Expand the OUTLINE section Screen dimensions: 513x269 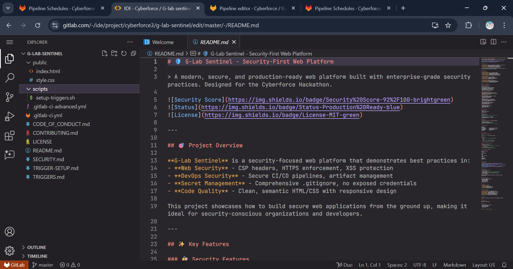click(37, 247)
